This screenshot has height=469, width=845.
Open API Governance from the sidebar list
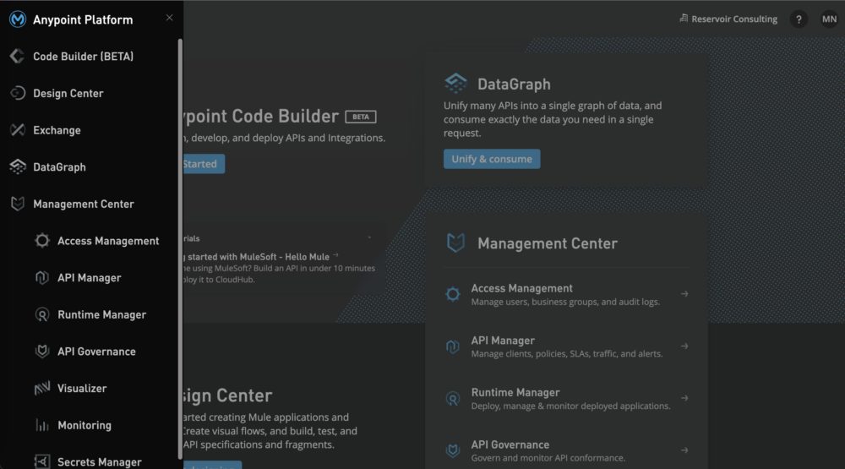(x=96, y=352)
